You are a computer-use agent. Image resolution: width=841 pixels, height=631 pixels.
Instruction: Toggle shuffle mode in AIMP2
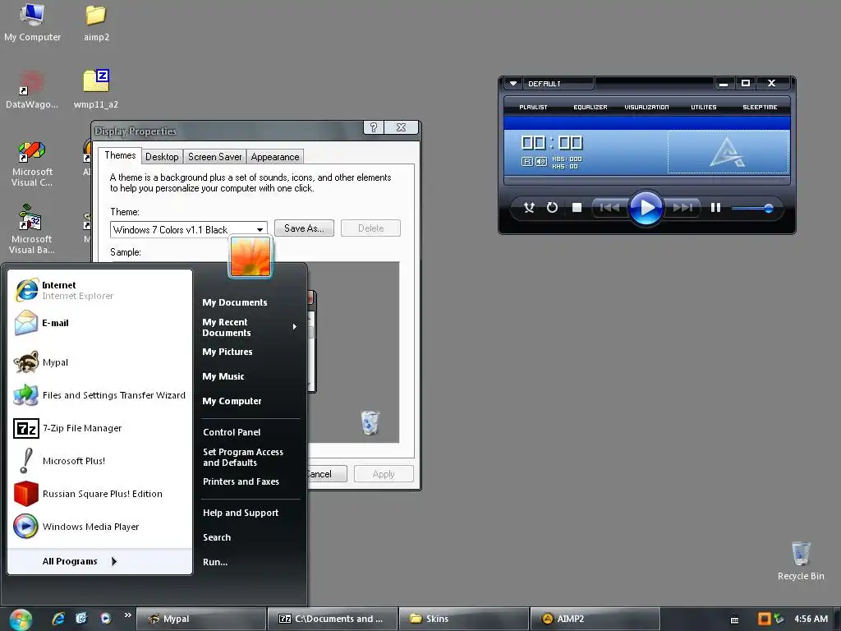(x=529, y=207)
